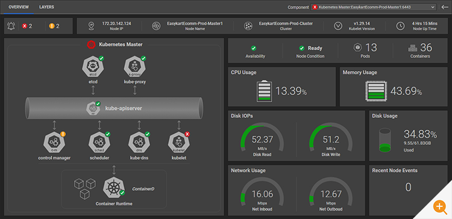Click the Memory Usage chip gauge
Image resolution: width=452 pixels, height=219 pixels.
tap(377, 91)
